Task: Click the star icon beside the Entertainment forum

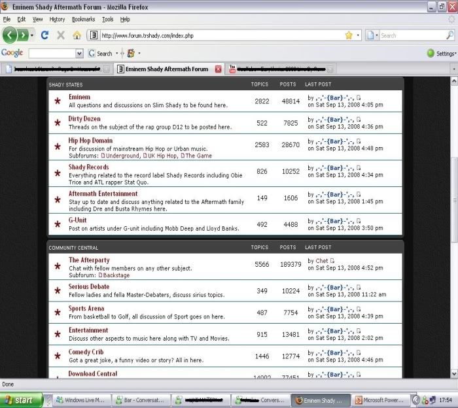Action: pyautogui.click(x=58, y=334)
